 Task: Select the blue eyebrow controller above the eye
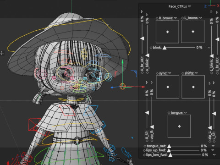[x=103, y=56]
